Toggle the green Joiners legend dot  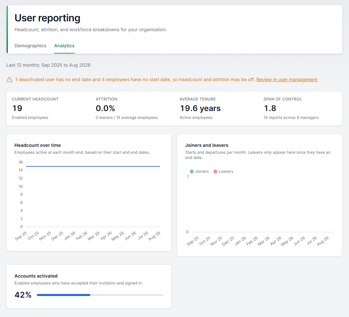point(192,171)
